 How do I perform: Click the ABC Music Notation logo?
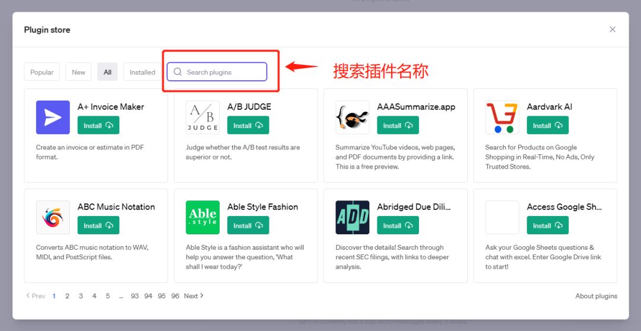(53, 217)
